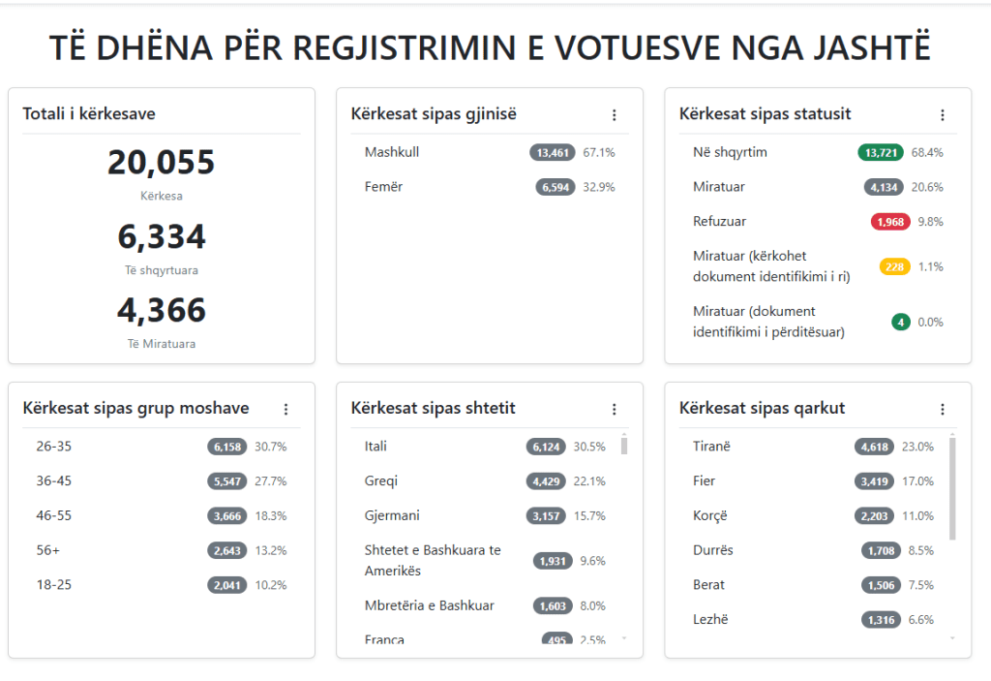Click the scrollbar thumb in the shtetit list

pos(624,446)
